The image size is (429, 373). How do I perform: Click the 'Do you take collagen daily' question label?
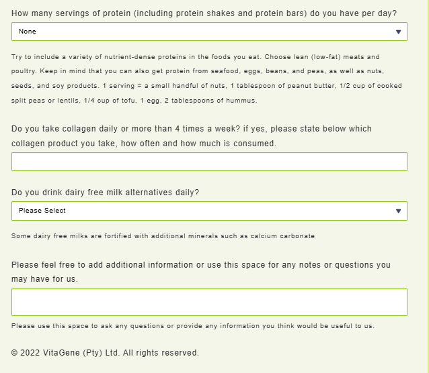[x=192, y=129]
